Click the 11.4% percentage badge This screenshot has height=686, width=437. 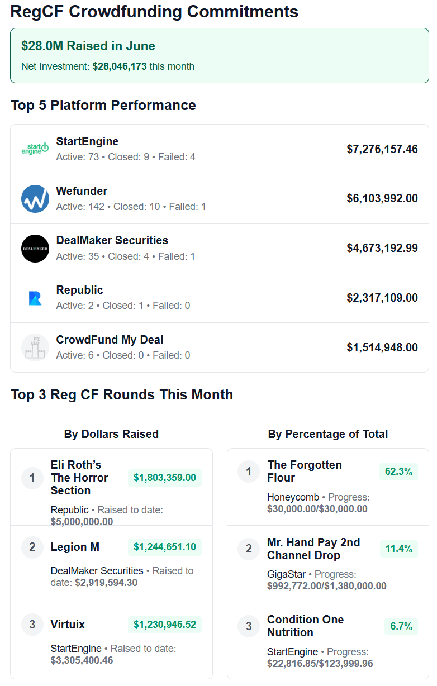pos(398,549)
